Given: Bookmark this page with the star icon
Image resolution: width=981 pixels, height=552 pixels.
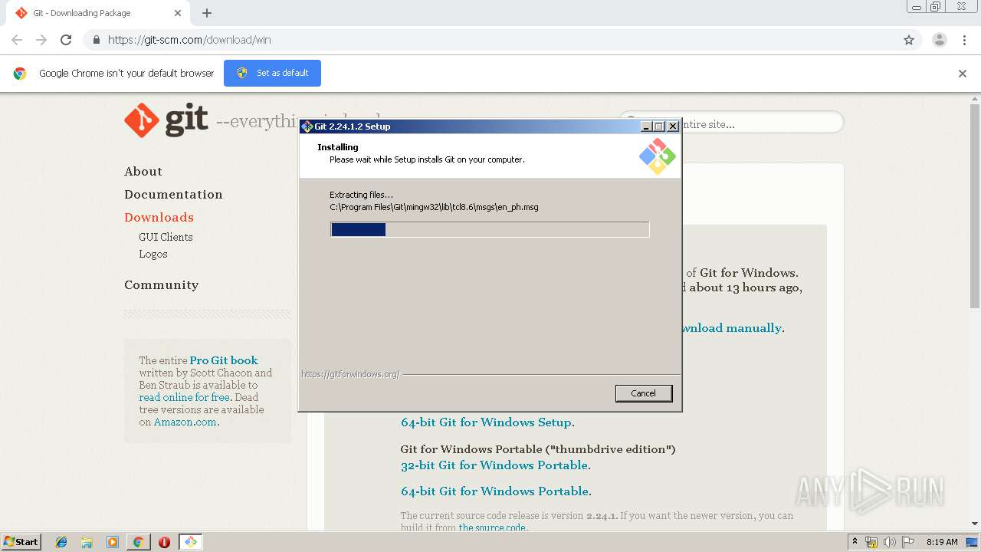Looking at the screenshot, I should [909, 40].
